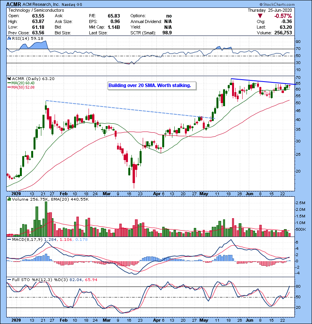Click the stochastic %K value 82.04
312x324 pixels.
(x=76, y=279)
